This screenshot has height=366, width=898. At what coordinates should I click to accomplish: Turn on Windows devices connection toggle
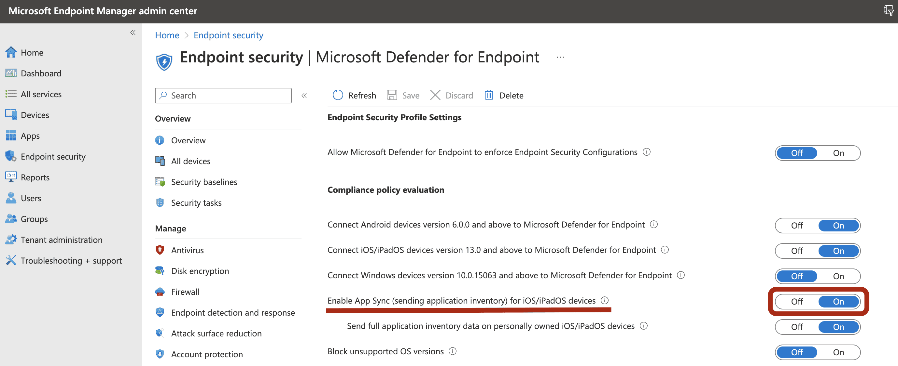pyautogui.click(x=838, y=276)
